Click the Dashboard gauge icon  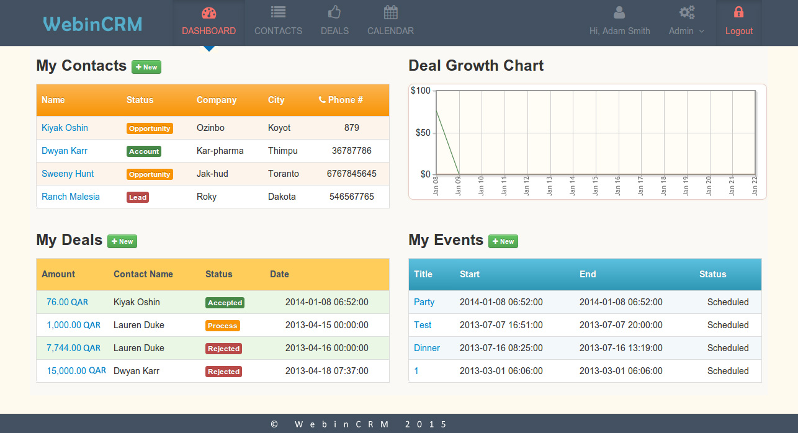pos(209,12)
